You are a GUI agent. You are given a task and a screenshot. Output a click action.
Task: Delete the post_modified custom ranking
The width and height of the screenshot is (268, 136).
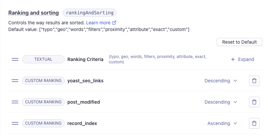(x=254, y=102)
